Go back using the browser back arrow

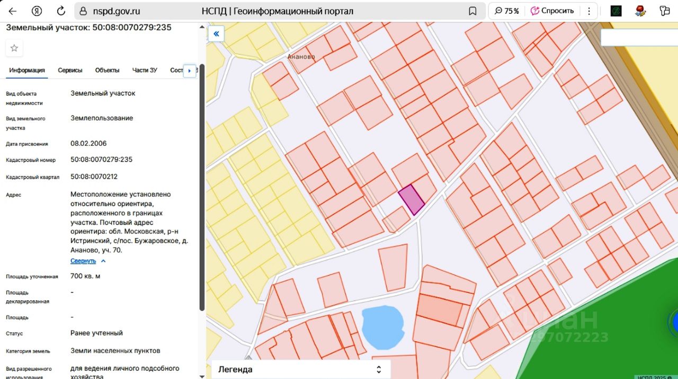tap(12, 11)
